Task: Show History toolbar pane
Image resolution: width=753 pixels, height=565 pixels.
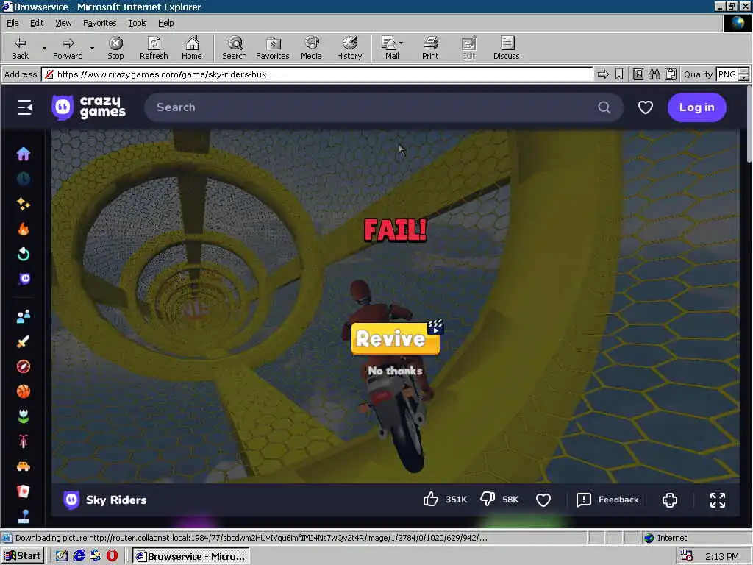Action: coord(349,48)
